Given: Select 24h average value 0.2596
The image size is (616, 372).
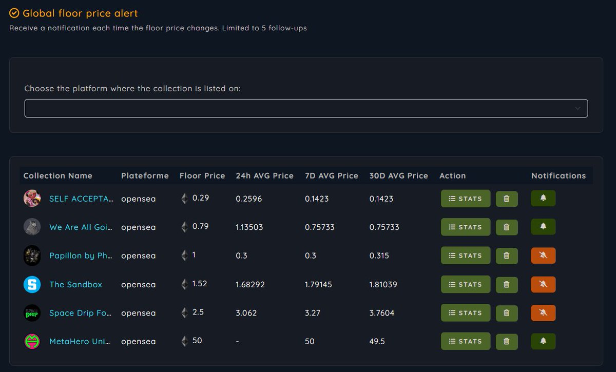Looking at the screenshot, I should click(249, 199).
